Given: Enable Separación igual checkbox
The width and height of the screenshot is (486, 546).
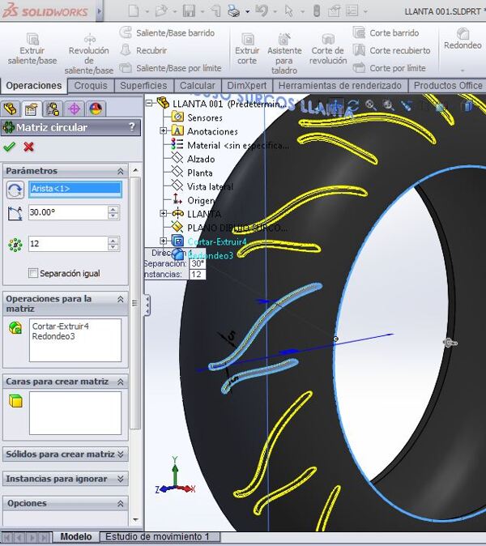Looking at the screenshot, I should (33, 273).
